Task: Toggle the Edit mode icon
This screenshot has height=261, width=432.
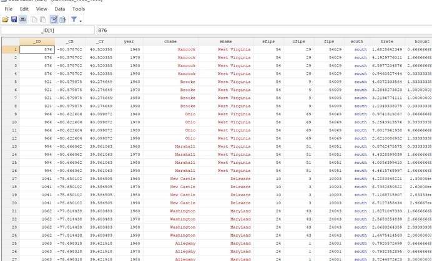Action: tap(54, 19)
